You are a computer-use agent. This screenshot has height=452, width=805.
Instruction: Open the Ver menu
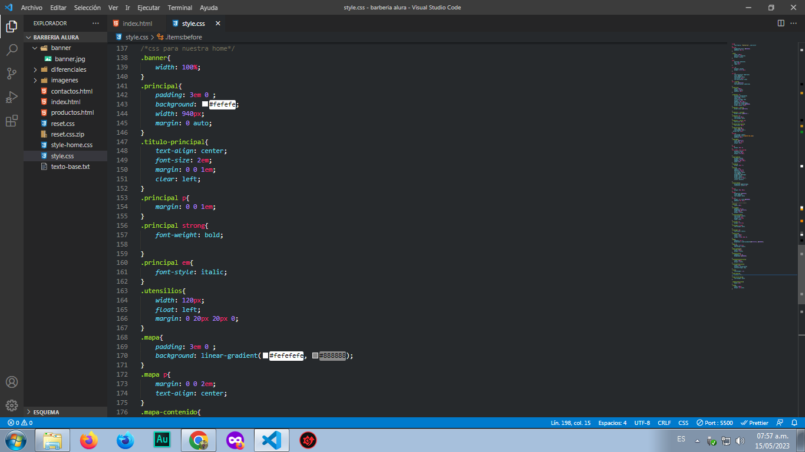click(x=114, y=8)
